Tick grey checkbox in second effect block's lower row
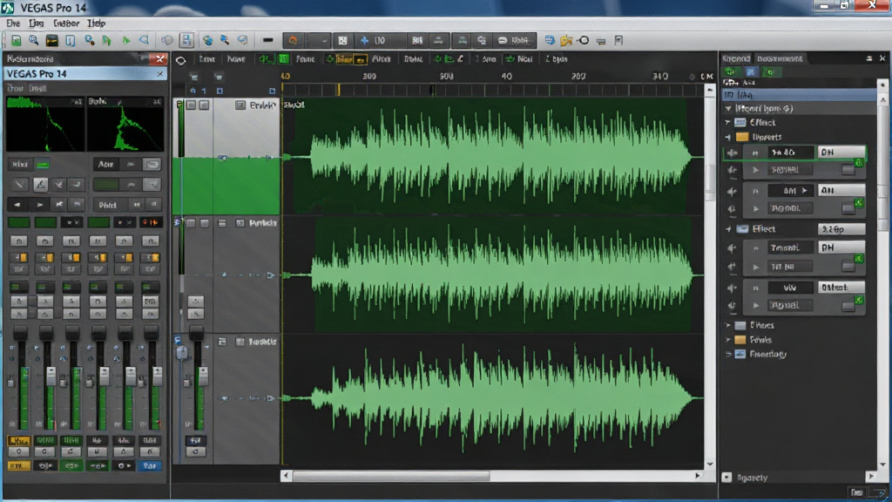 click(x=848, y=209)
